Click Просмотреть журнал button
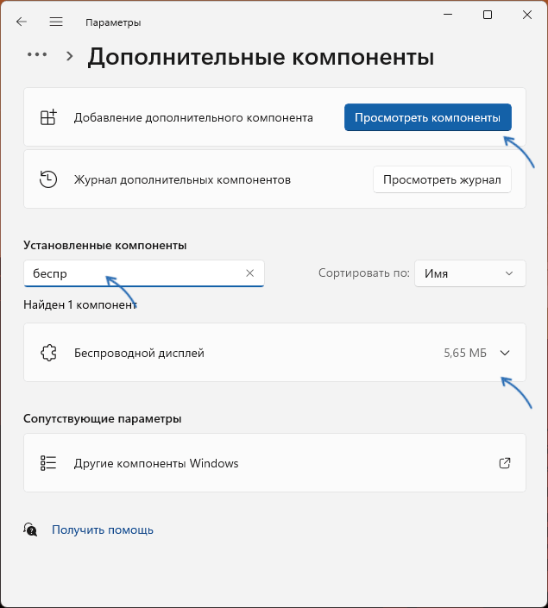The width and height of the screenshot is (548, 608). 442,179
